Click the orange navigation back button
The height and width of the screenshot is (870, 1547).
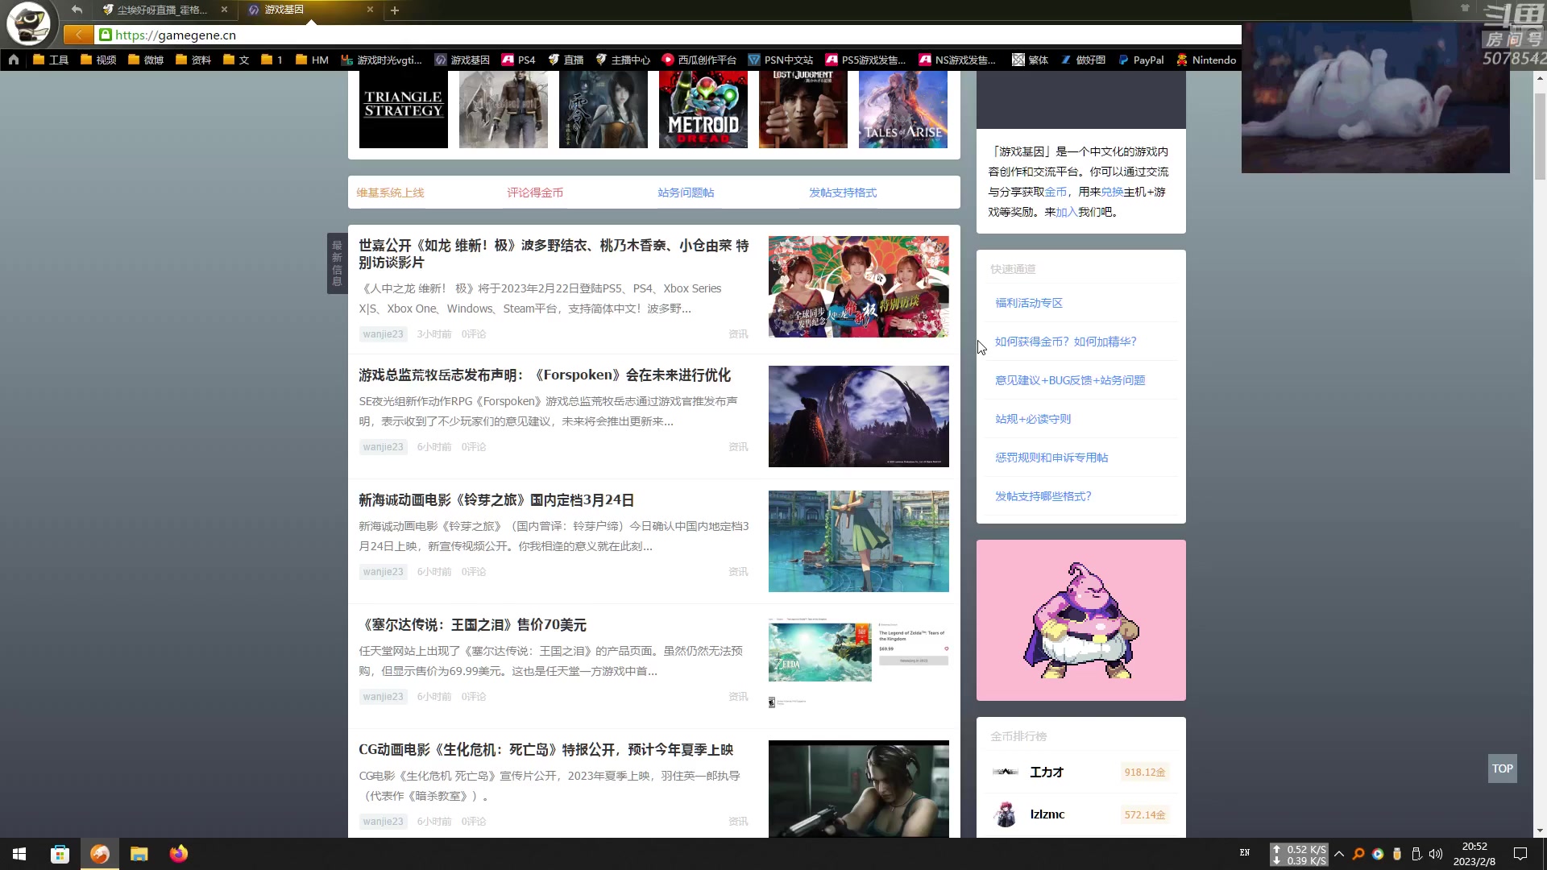[78, 35]
